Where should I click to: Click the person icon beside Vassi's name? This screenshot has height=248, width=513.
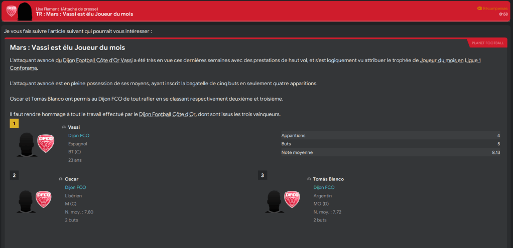(x=64, y=127)
